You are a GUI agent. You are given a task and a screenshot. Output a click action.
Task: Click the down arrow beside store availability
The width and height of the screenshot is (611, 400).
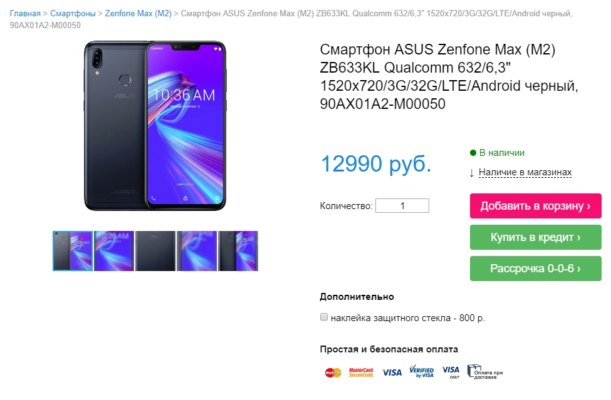point(472,173)
